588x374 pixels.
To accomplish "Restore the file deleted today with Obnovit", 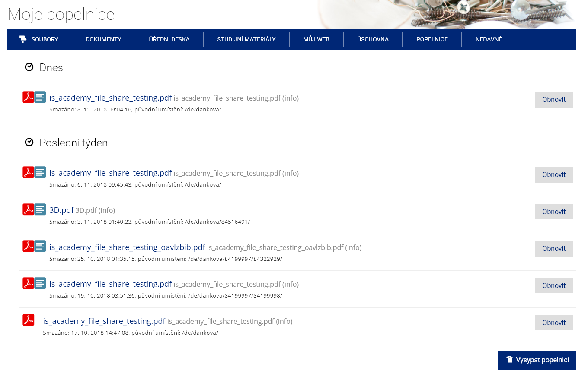I will (553, 99).
